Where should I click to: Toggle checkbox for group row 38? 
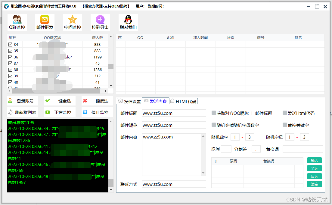point(10,70)
